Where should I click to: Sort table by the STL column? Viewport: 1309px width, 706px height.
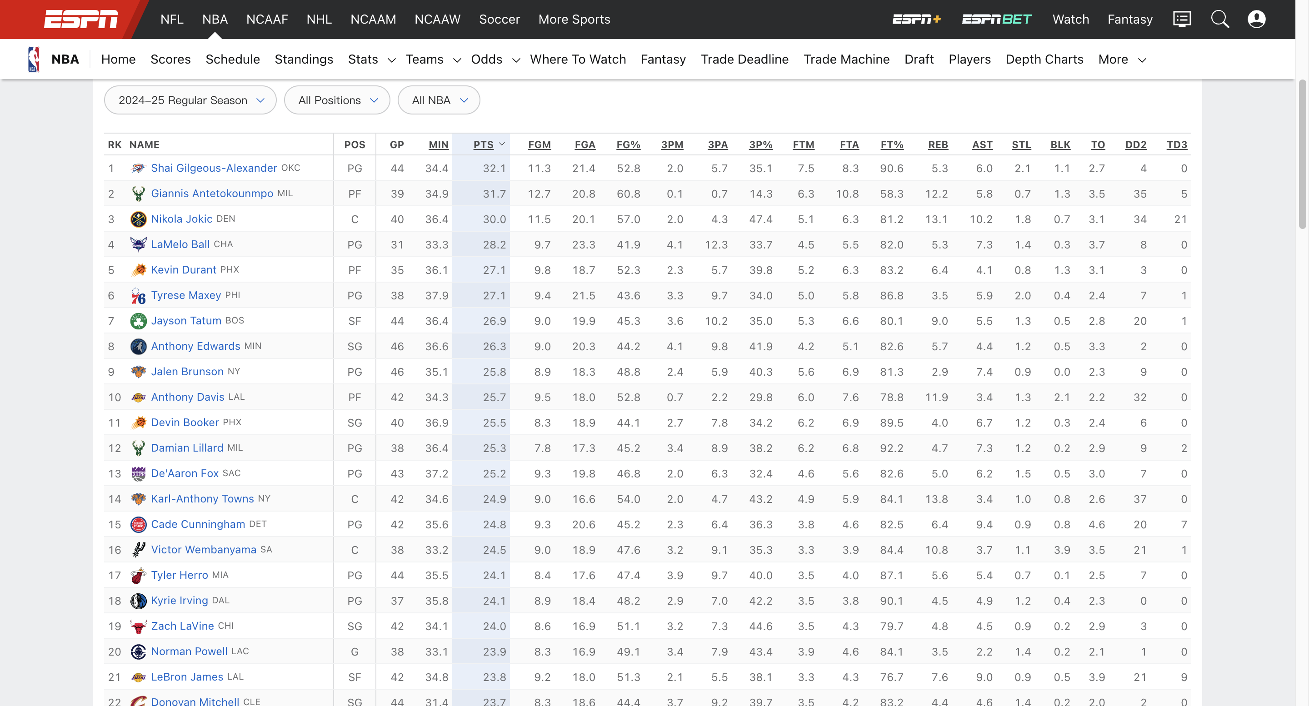(x=1021, y=145)
